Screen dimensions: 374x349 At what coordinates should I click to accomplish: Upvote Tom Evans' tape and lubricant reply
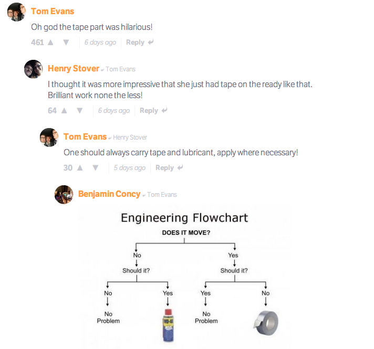[x=80, y=168]
